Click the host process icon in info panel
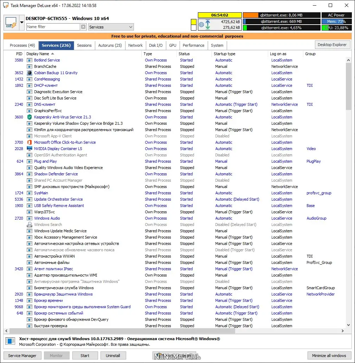This screenshot has width=355, height=363. [10, 341]
